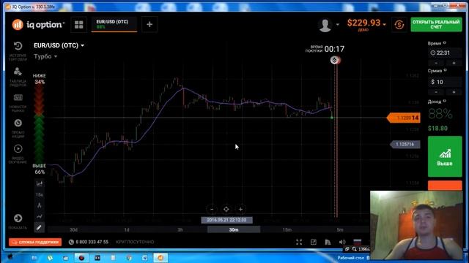Add a new asset tab with plus

coord(149,24)
